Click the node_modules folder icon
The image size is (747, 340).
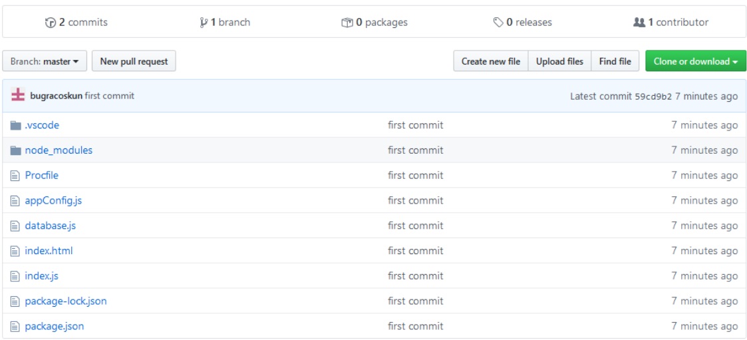[16, 150]
